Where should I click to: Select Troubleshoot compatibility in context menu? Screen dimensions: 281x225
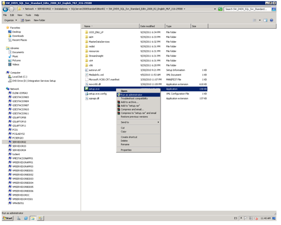[139, 99]
